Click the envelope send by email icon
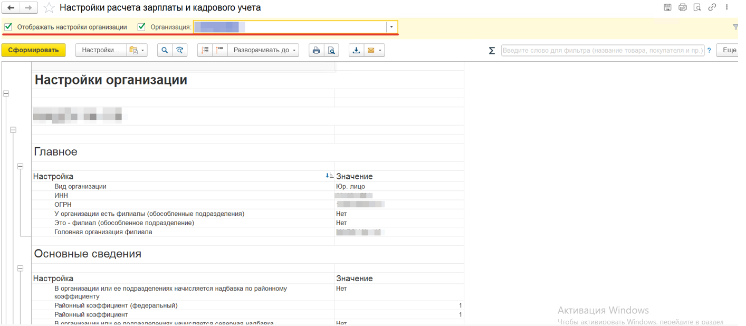The width and height of the screenshot is (746, 326). click(371, 50)
